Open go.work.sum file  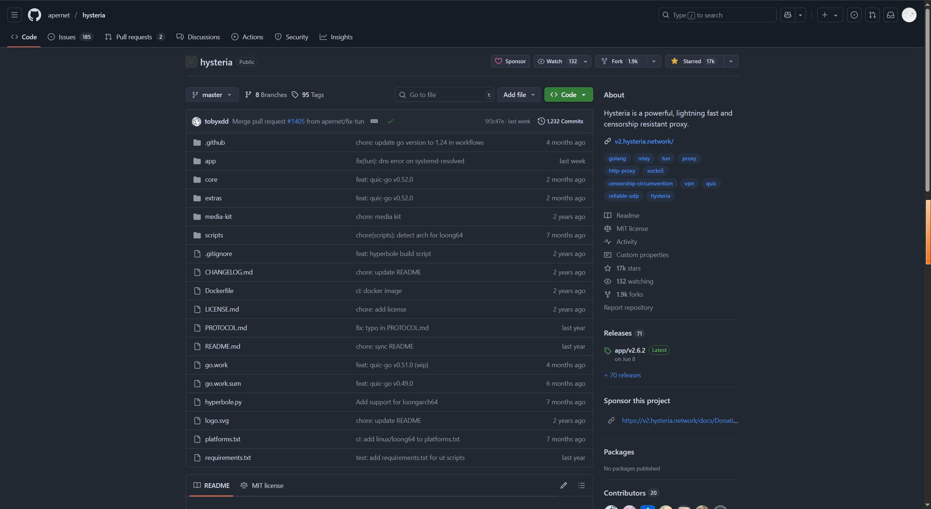(x=223, y=384)
